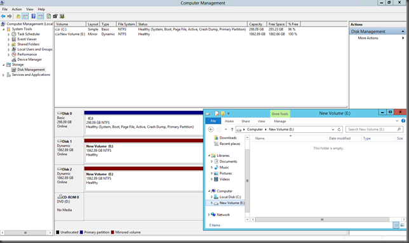Image resolution: width=409 pixels, height=243 pixels.
Task: Click the Explorer ribbon Help question icon
Action: pyautogui.click(x=403, y=121)
